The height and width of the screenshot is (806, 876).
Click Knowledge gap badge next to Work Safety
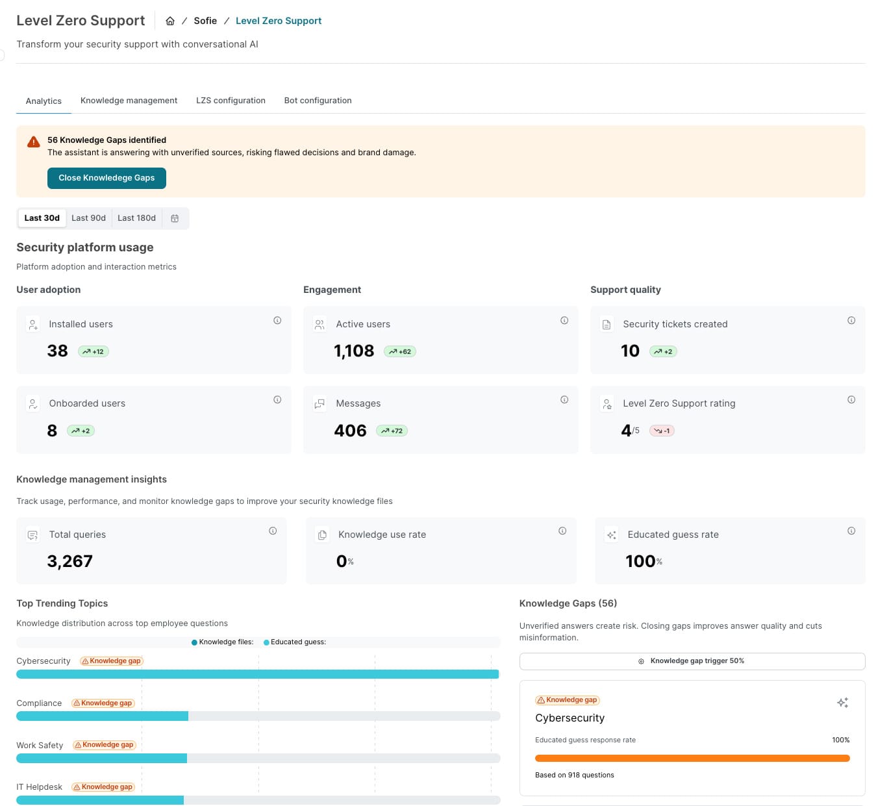(105, 745)
